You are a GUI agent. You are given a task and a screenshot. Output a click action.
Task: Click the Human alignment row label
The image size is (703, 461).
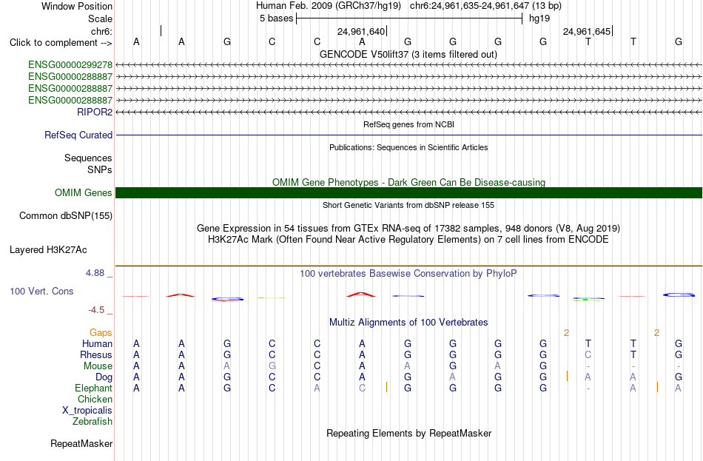pos(97,344)
